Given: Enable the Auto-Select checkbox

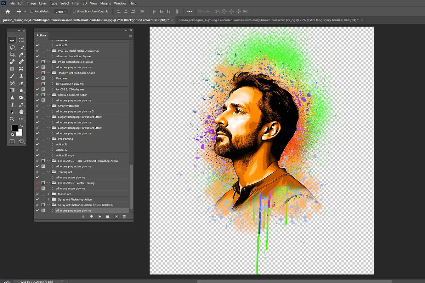Looking at the screenshot, I should [32, 11].
